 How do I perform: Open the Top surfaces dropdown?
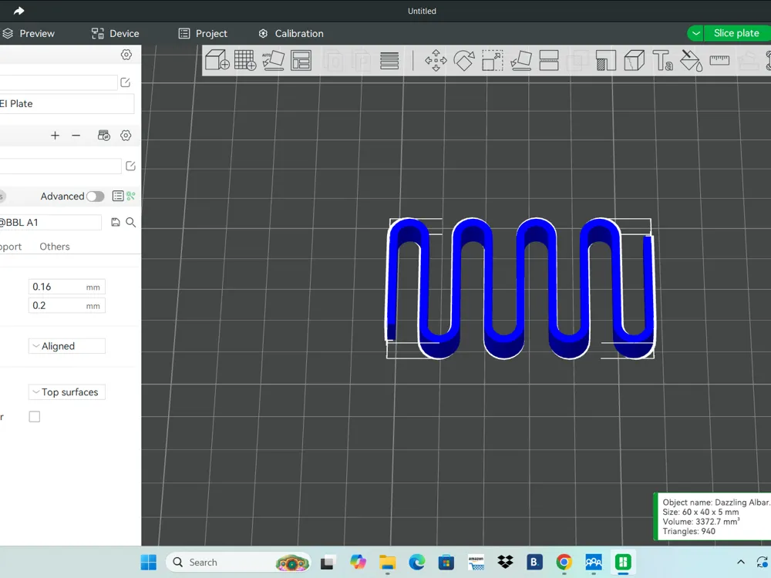coord(67,392)
